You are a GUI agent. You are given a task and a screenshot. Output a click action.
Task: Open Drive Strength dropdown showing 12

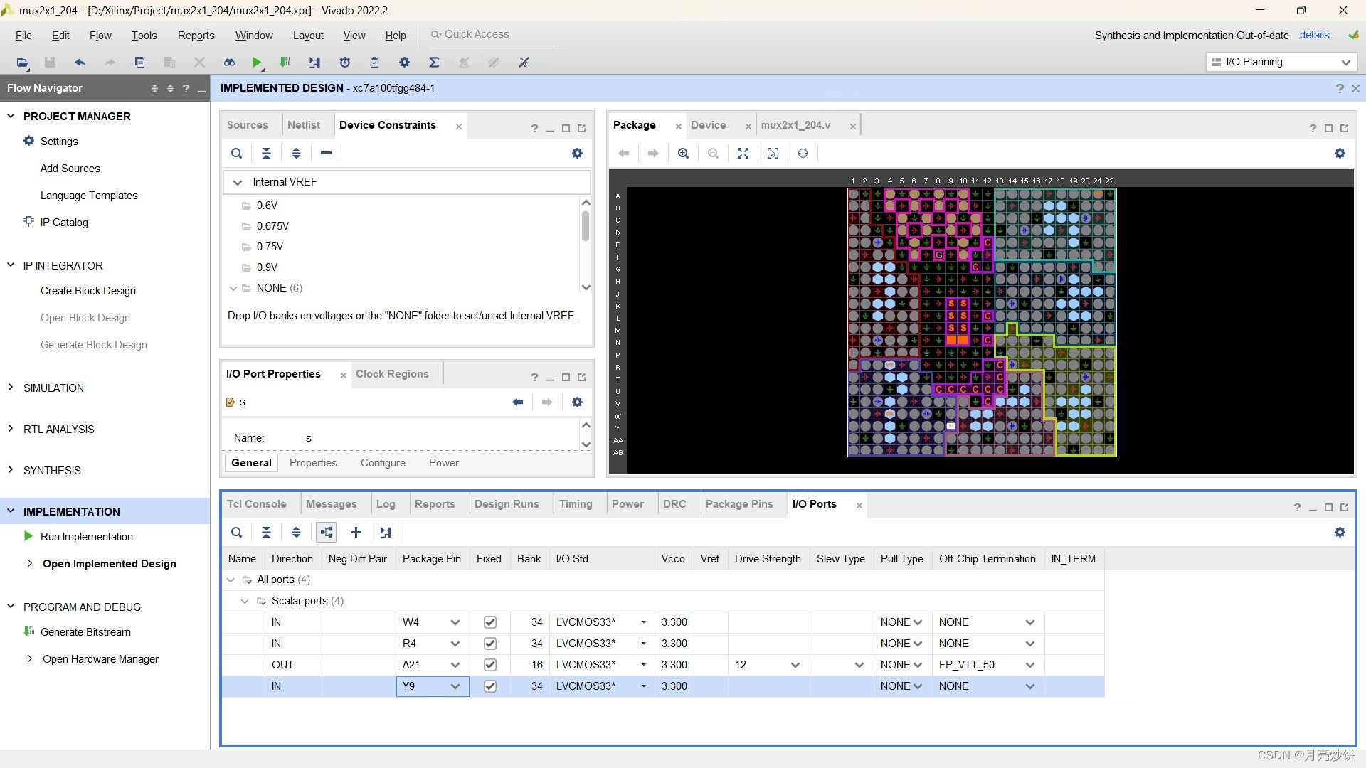point(795,665)
